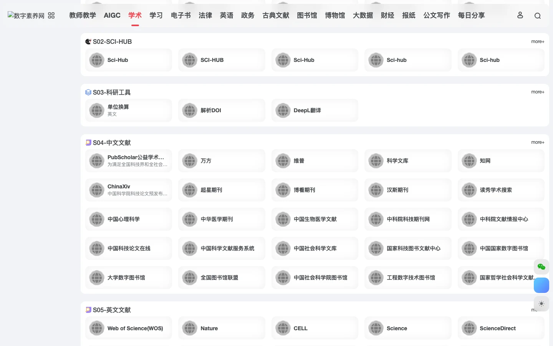Open the Science journal card
The height and width of the screenshot is (346, 553).
tap(408, 328)
